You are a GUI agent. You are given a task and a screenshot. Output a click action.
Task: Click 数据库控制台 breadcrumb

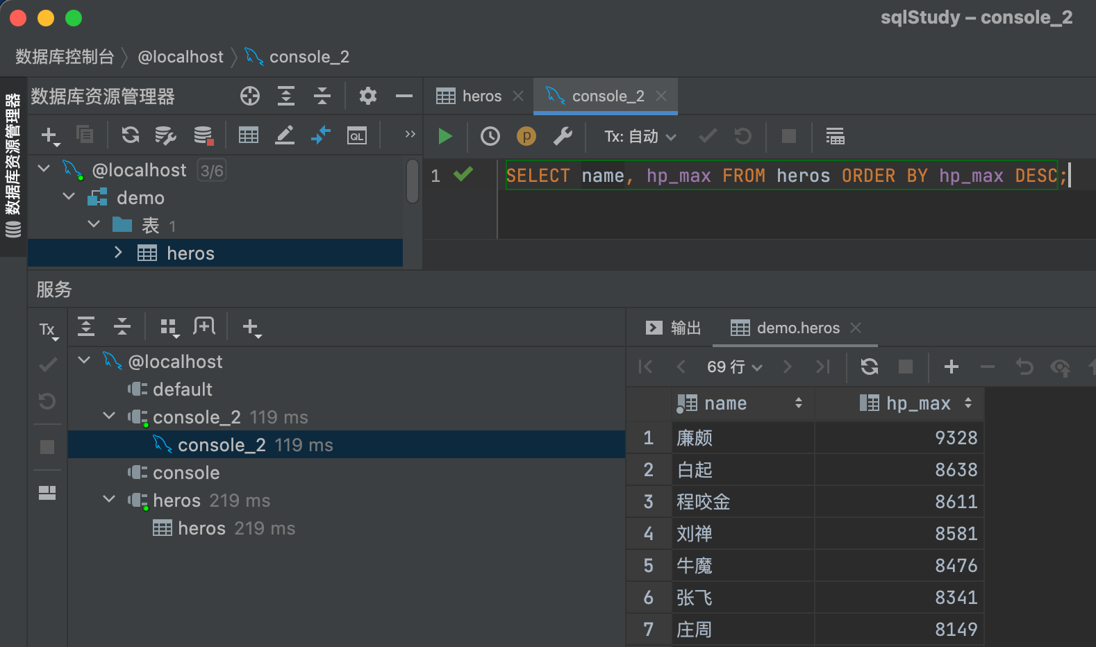click(x=65, y=57)
